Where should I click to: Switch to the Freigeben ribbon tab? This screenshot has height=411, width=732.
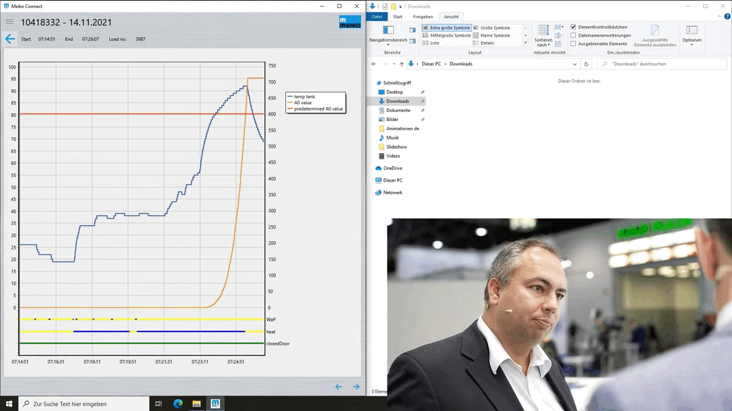423,17
